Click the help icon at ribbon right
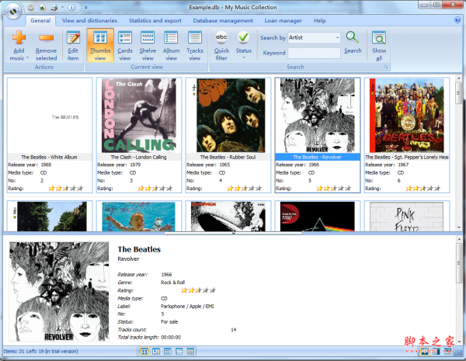This screenshot has height=361, width=466. click(457, 20)
